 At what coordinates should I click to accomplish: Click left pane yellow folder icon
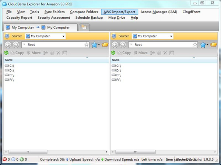[105, 45]
